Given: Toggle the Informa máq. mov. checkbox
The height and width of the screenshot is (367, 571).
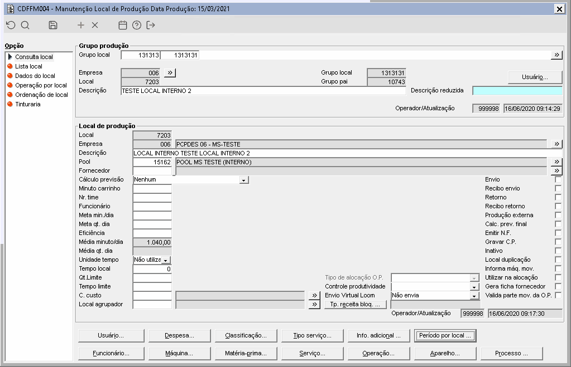Looking at the screenshot, I should coord(558,268).
